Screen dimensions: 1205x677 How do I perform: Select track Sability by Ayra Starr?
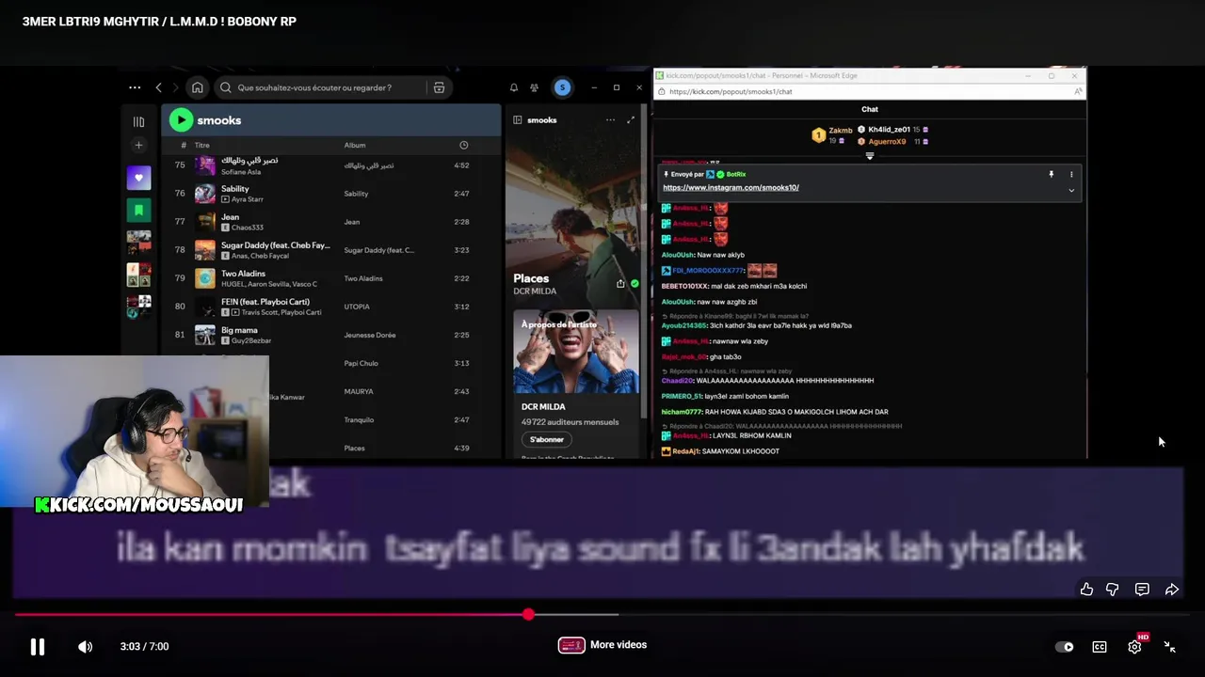329,194
